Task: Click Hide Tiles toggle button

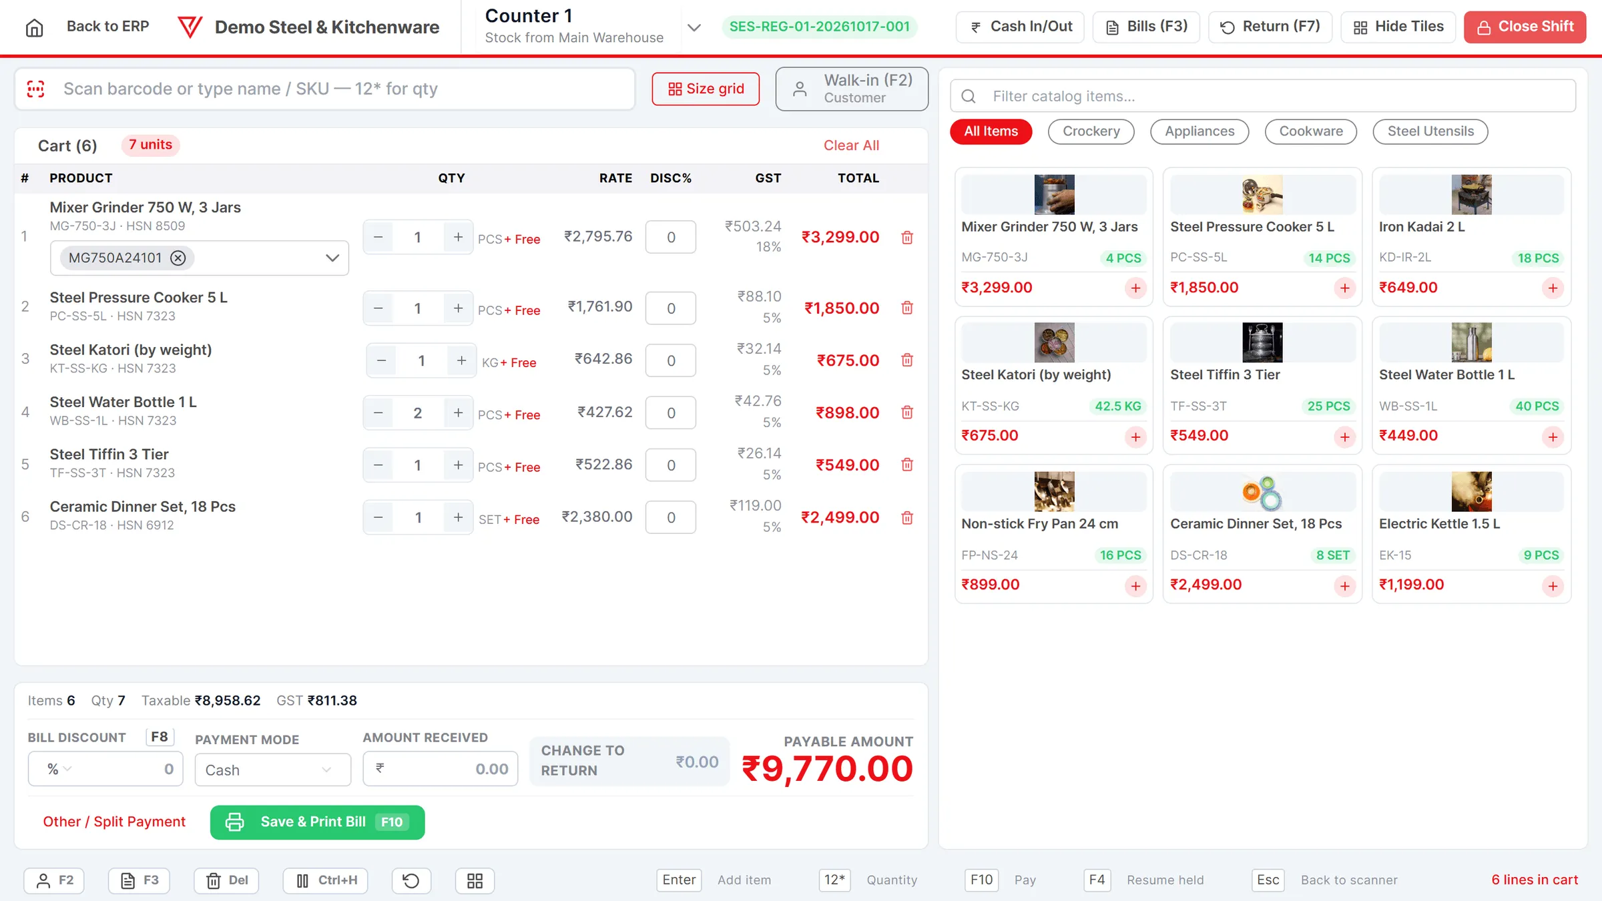Action: pos(1398,27)
